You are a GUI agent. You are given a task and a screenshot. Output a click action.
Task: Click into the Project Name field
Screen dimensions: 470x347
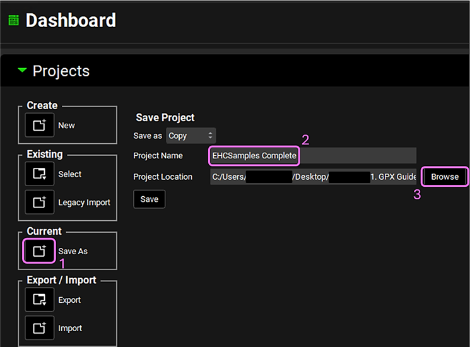click(312, 156)
